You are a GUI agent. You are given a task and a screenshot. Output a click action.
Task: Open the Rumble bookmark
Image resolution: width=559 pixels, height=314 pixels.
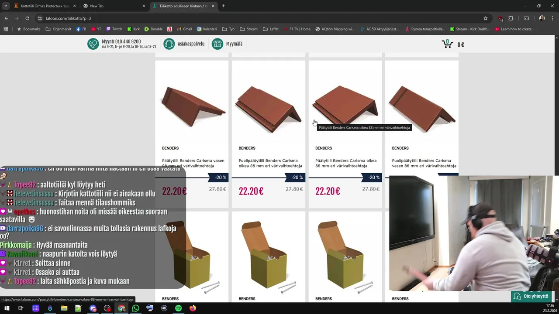[153, 29]
